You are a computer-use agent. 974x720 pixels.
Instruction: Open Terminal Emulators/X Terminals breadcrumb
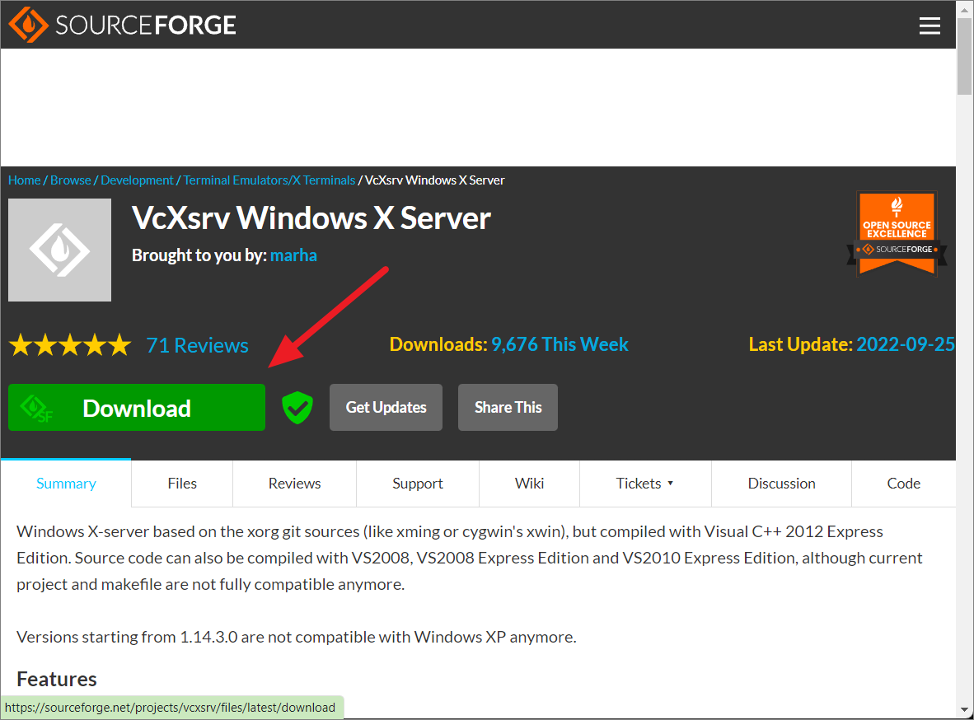pyautogui.click(x=269, y=180)
